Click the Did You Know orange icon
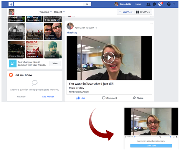 (11, 75)
